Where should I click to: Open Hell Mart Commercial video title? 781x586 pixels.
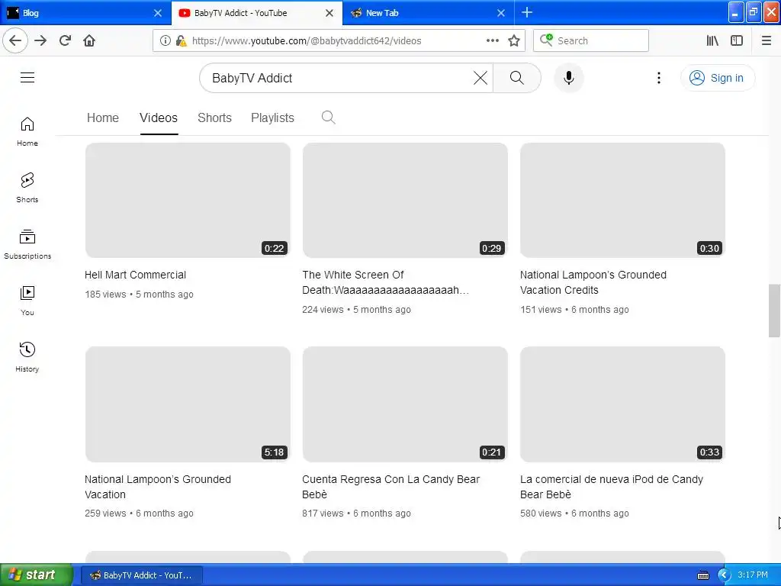point(135,275)
